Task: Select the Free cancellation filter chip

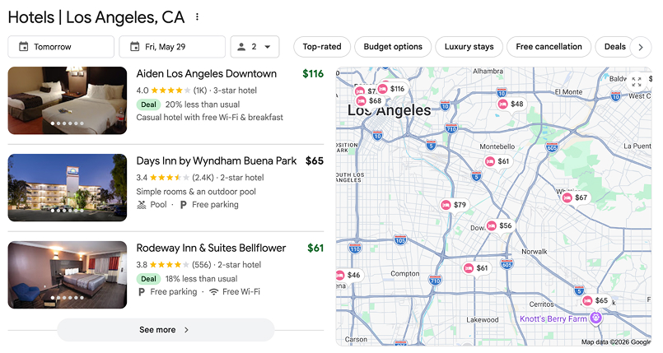Action: coord(549,47)
